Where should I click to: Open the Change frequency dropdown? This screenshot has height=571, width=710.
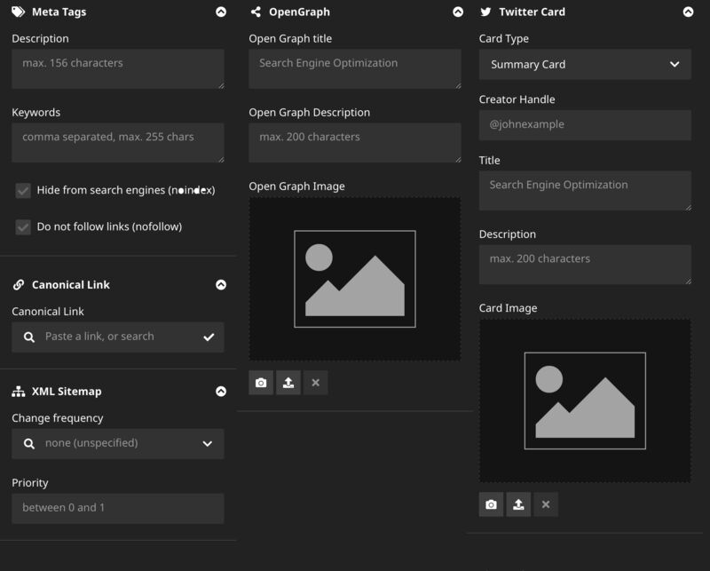(x=118, y=443)
